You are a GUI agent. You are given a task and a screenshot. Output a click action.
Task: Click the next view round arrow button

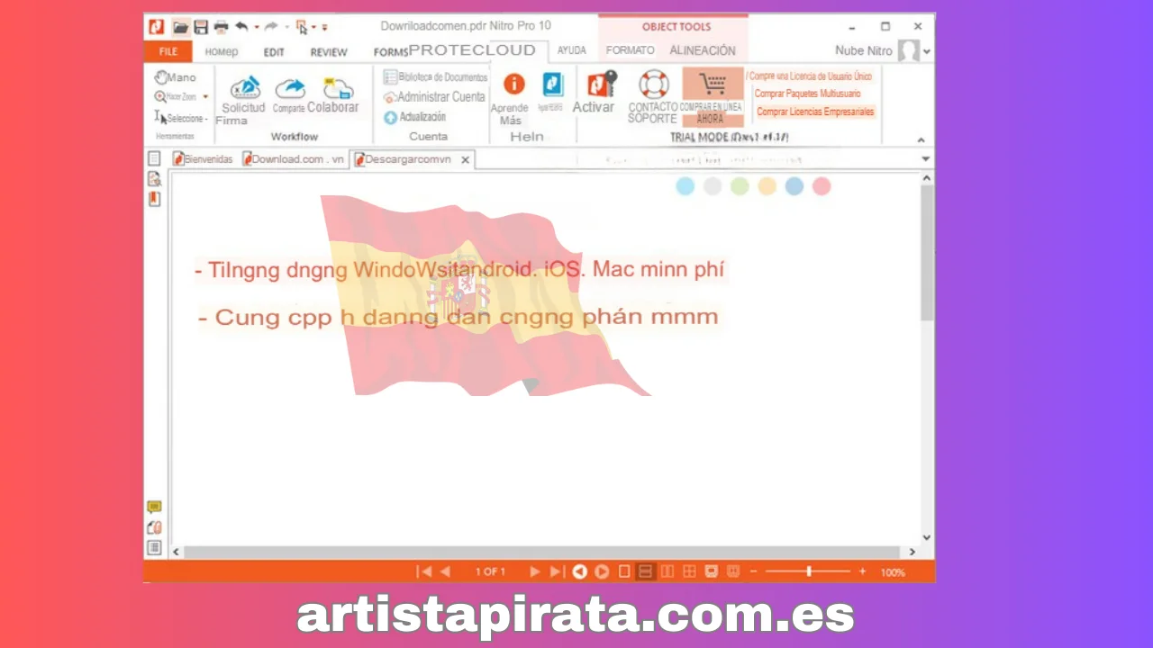(x=602, y=571)
